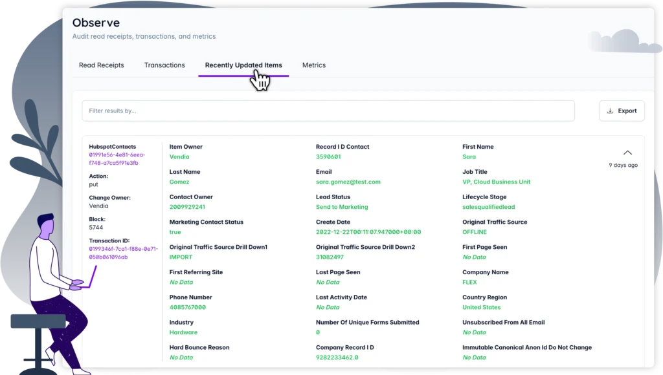The width and height of the screenshot is (663, 375).
Task: Switch to the Read Receipts tab
Action: [x=102, y=65]
